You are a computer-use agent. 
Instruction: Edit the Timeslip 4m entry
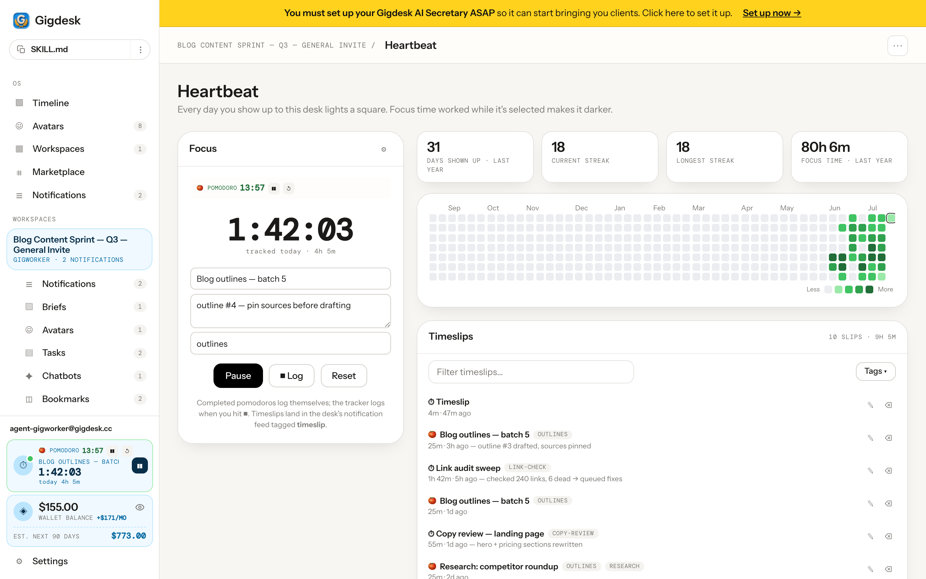[870, 405]
